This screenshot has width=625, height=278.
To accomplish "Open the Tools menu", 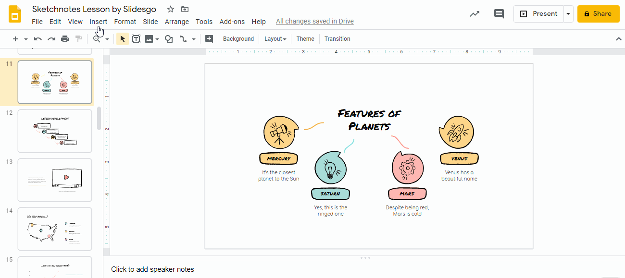I will [204, 22].
